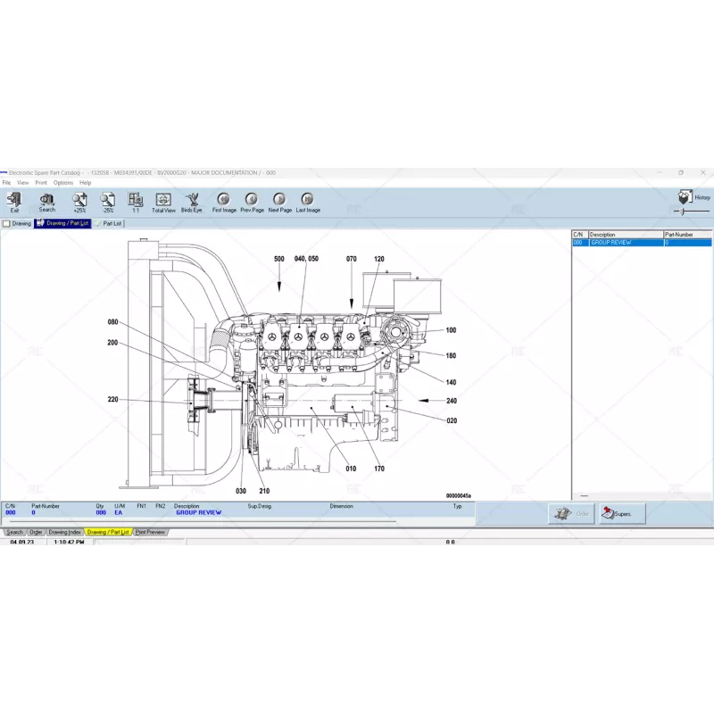Select the GROUP REVIEW row in list
Screen dimensions: 714x714
625,243
